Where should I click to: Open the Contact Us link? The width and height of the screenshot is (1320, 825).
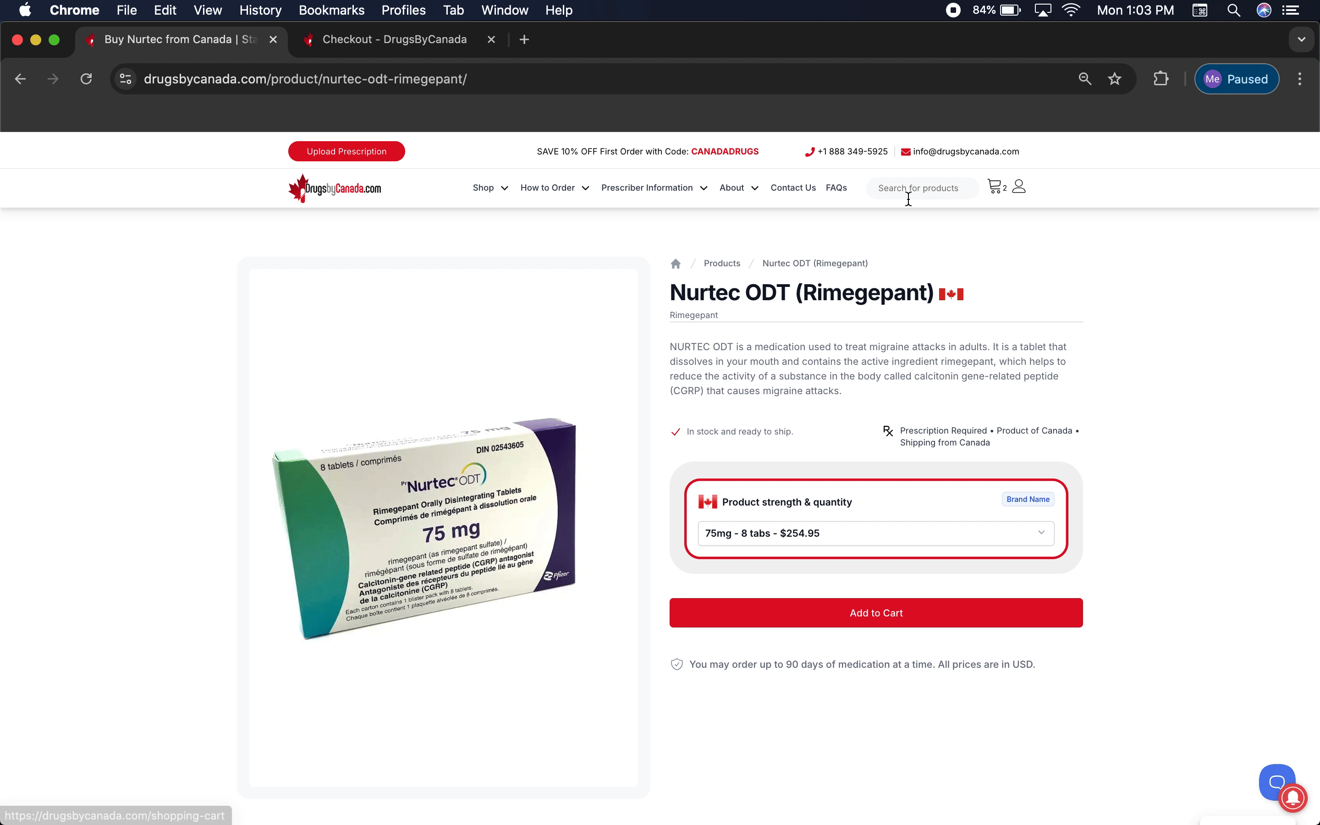click(x=792, y=188)
